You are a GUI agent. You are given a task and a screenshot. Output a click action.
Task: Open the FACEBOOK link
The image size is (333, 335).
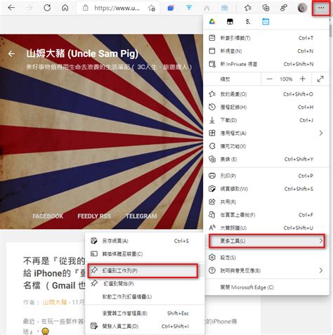(x=48, y=216)
